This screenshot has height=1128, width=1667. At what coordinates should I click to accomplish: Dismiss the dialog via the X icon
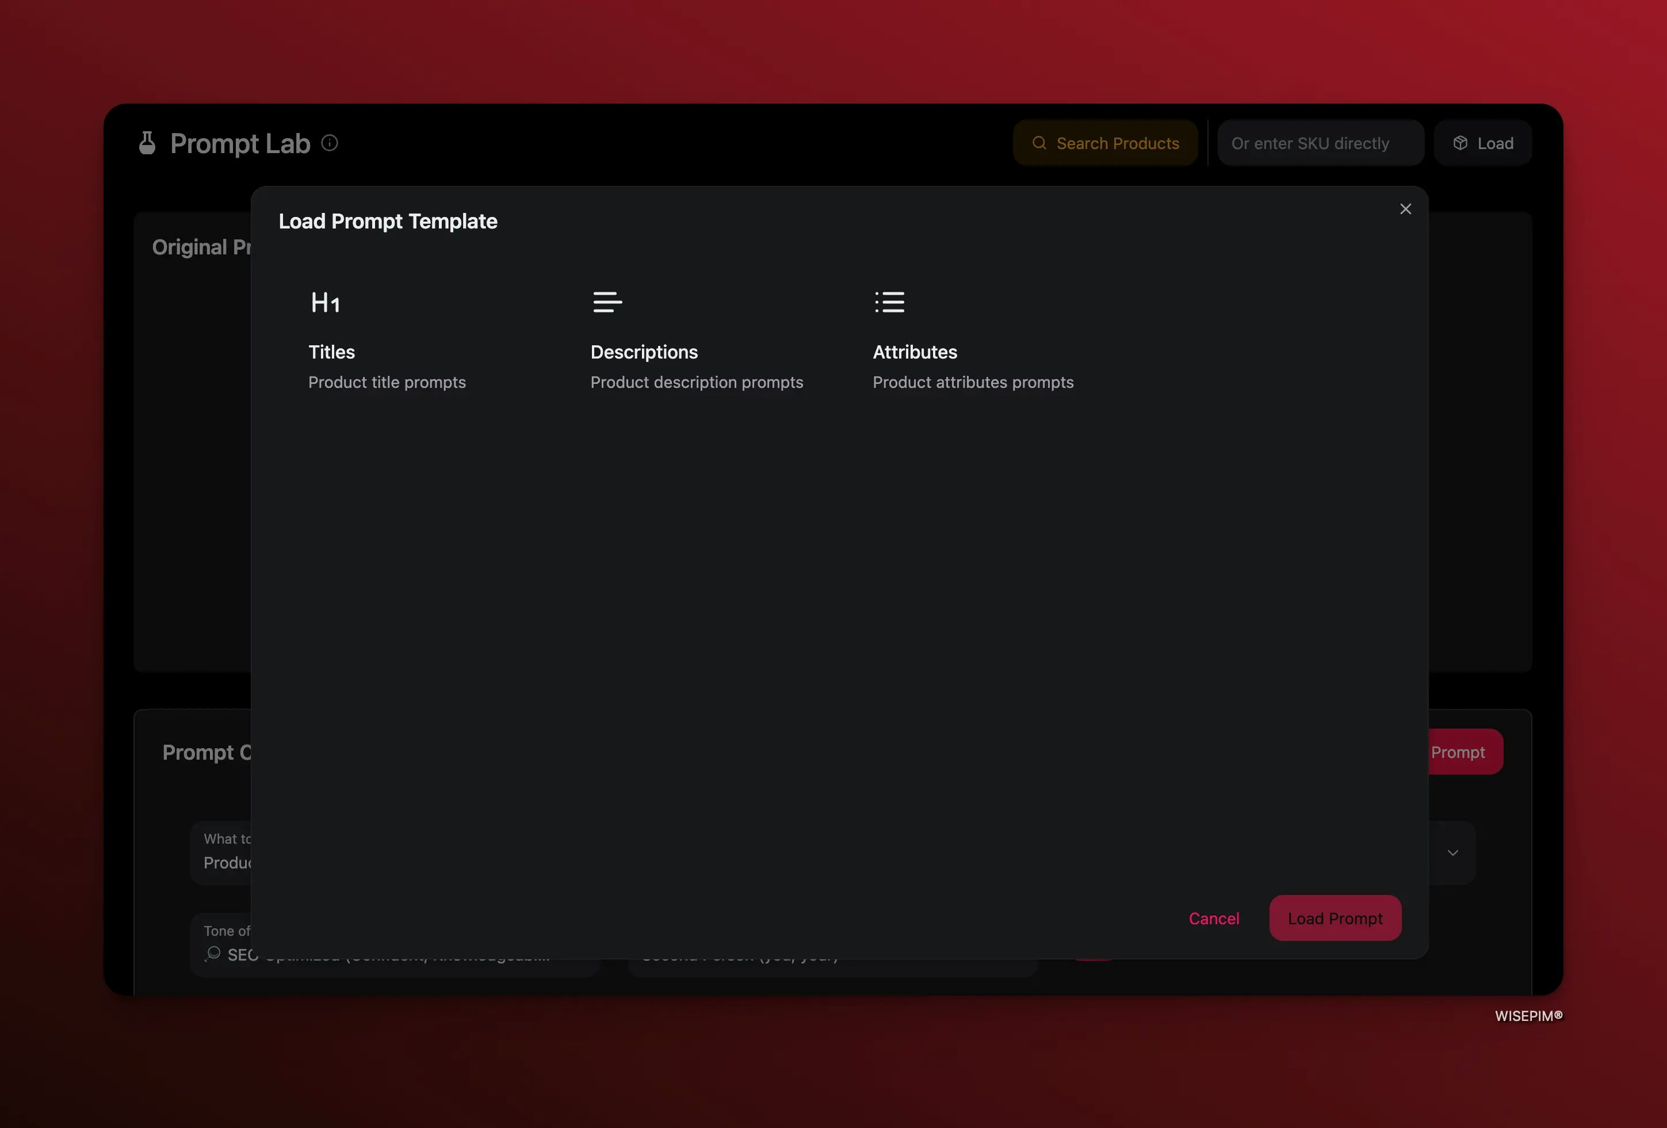coord(1405,209)
